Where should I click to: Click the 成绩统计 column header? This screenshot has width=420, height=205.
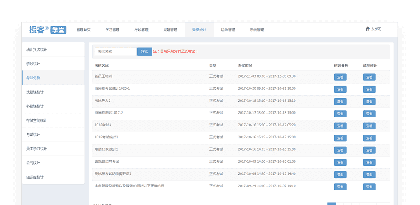pyautogui.click(x=370, y=65)
